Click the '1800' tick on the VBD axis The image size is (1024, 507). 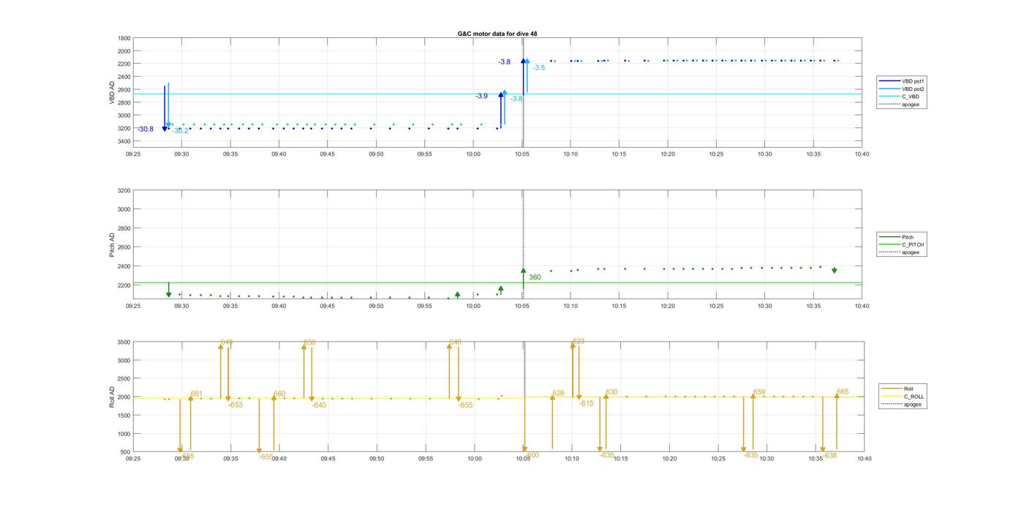124,38
